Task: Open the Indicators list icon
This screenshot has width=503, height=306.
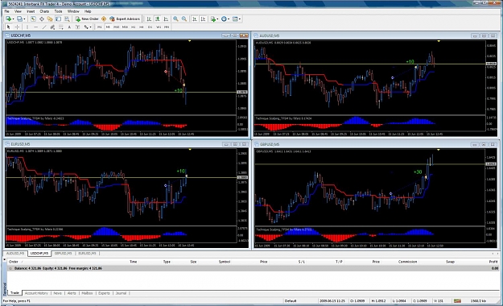Action: [x=213, y=19]
